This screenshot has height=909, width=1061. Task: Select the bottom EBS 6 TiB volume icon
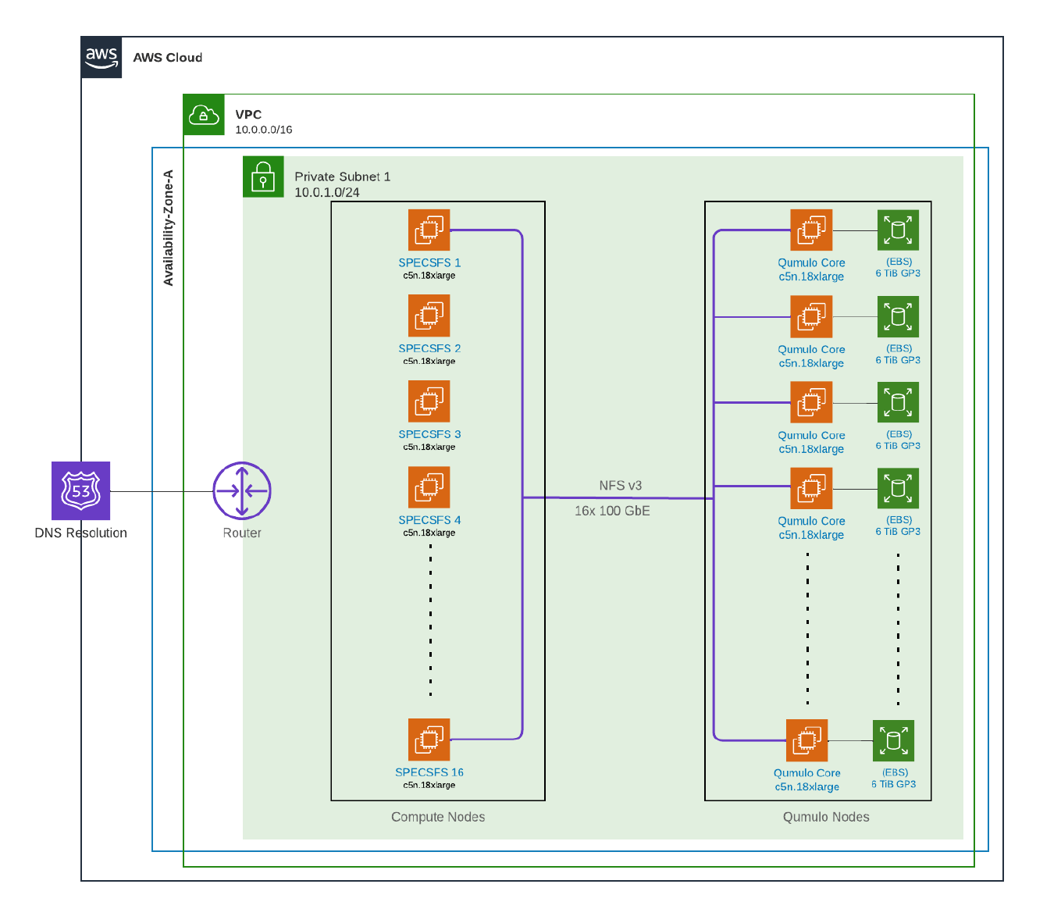(x=893, y=740)
